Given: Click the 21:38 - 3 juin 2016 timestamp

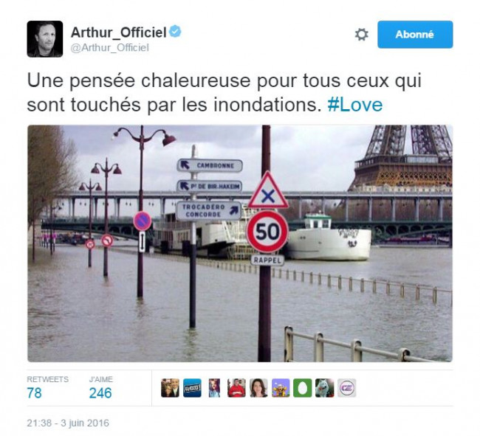Looking at the screenshot, I should tap(68, 423).
